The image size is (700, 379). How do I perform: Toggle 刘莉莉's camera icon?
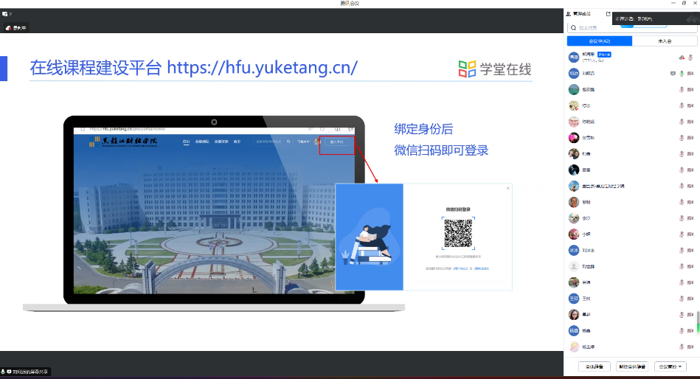690,74
